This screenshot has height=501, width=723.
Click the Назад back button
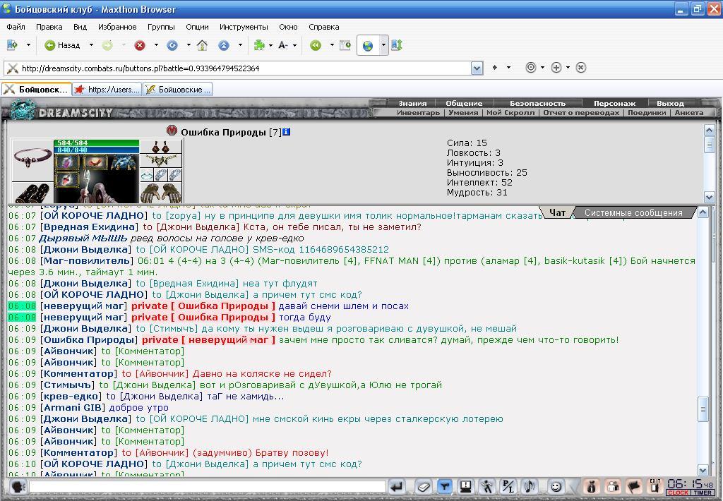62,45
